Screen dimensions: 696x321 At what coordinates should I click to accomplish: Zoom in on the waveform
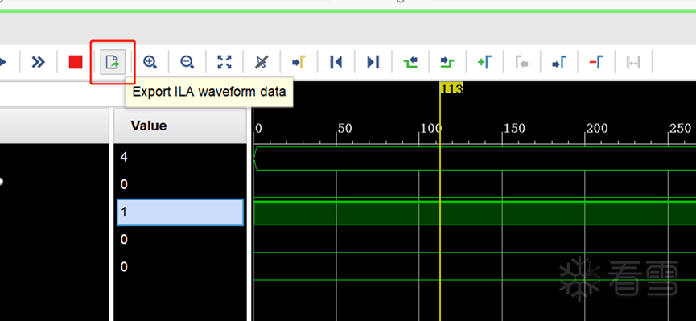click(150, 62)
